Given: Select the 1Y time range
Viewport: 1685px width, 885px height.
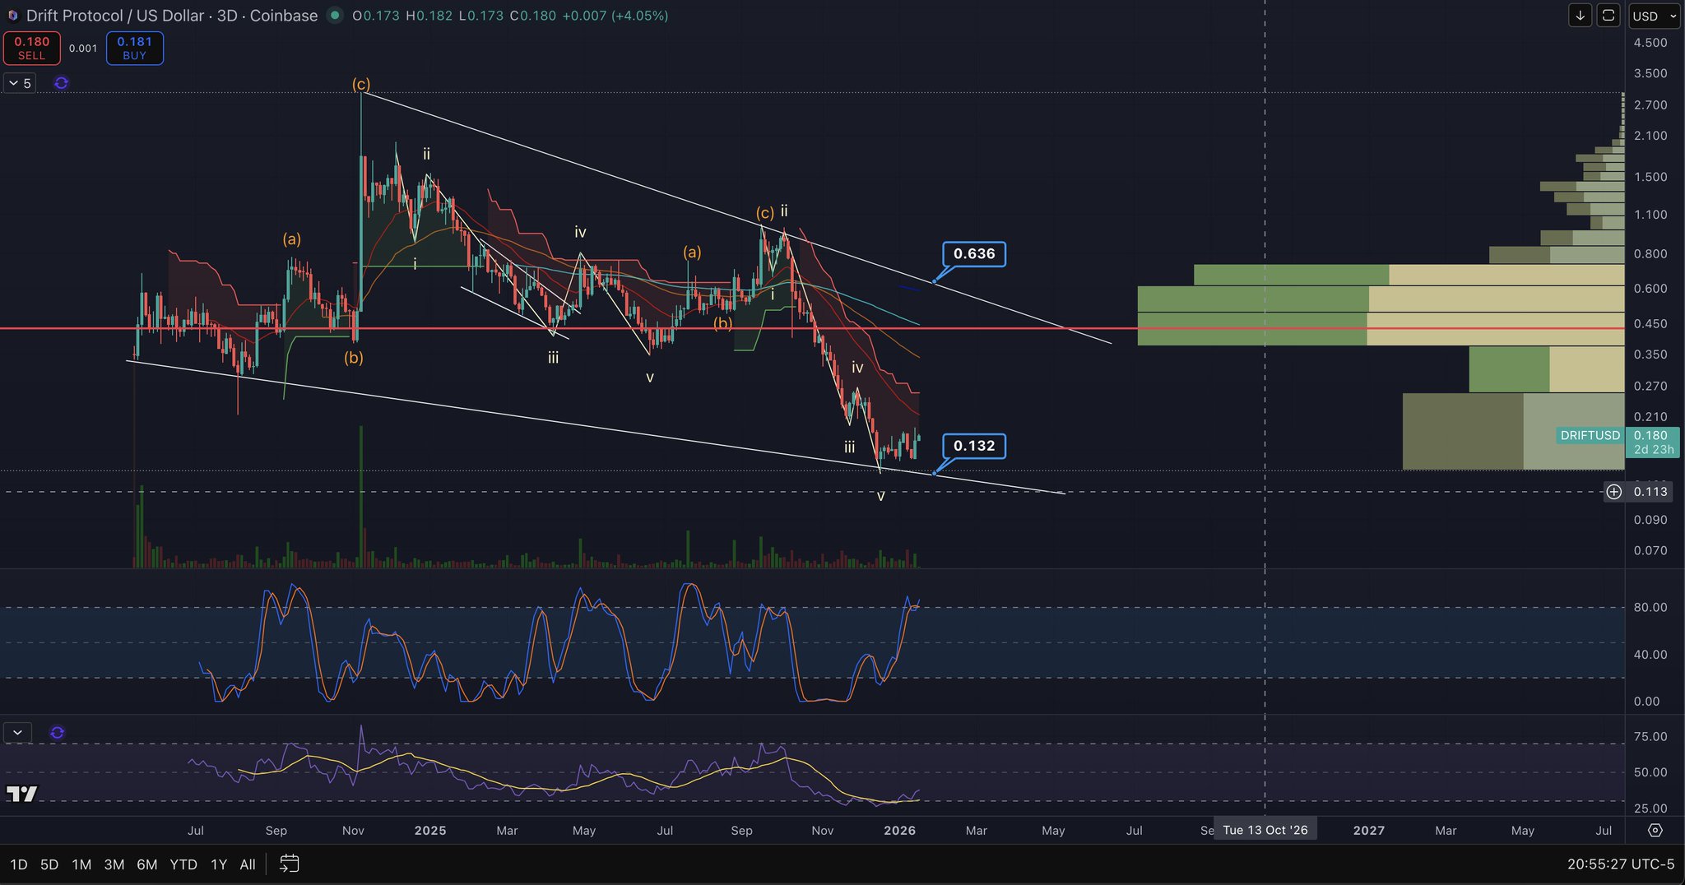Looking at the screenshot, I should (x=219, y=864).
